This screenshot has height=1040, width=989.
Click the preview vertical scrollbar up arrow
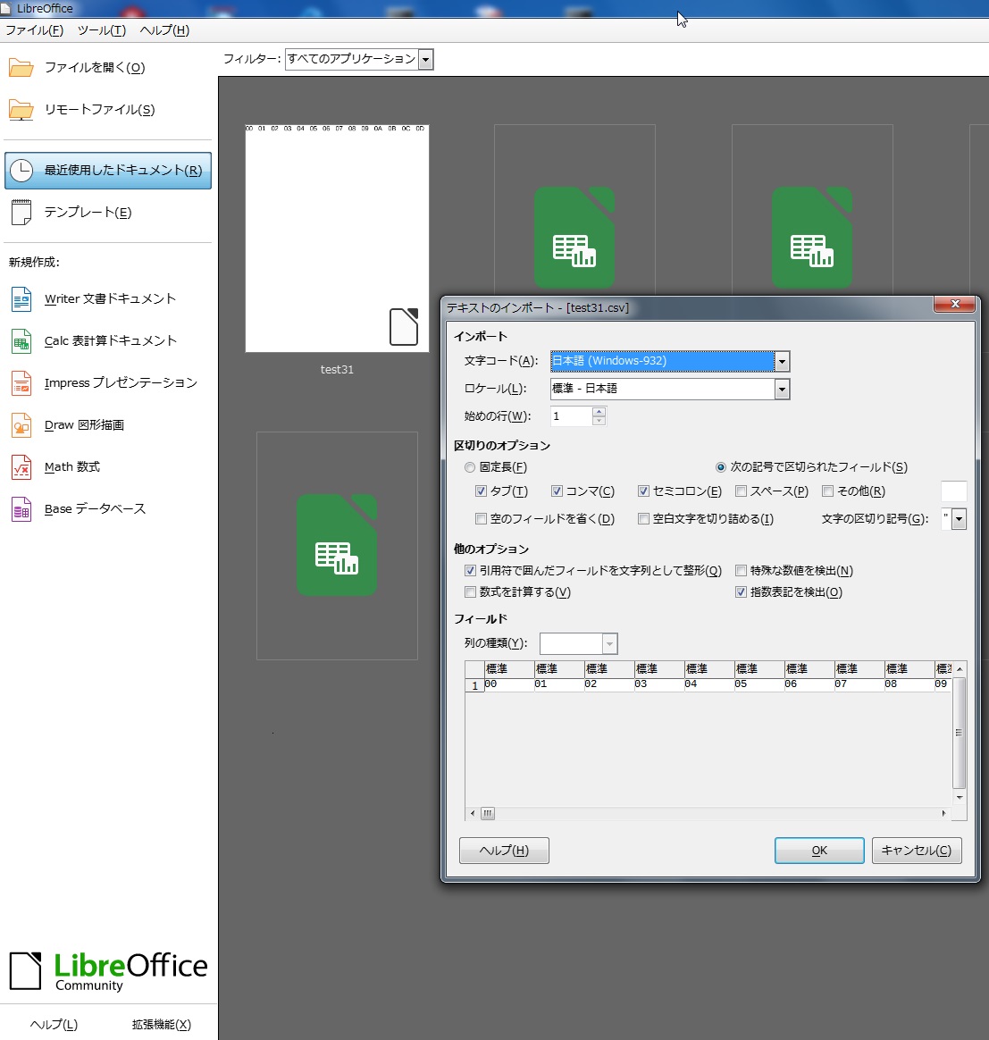[x=960, y=669]
